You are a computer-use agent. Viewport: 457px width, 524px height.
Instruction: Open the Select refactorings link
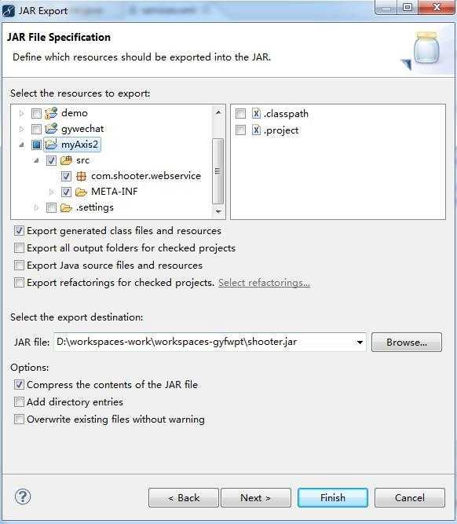[264, 283]
